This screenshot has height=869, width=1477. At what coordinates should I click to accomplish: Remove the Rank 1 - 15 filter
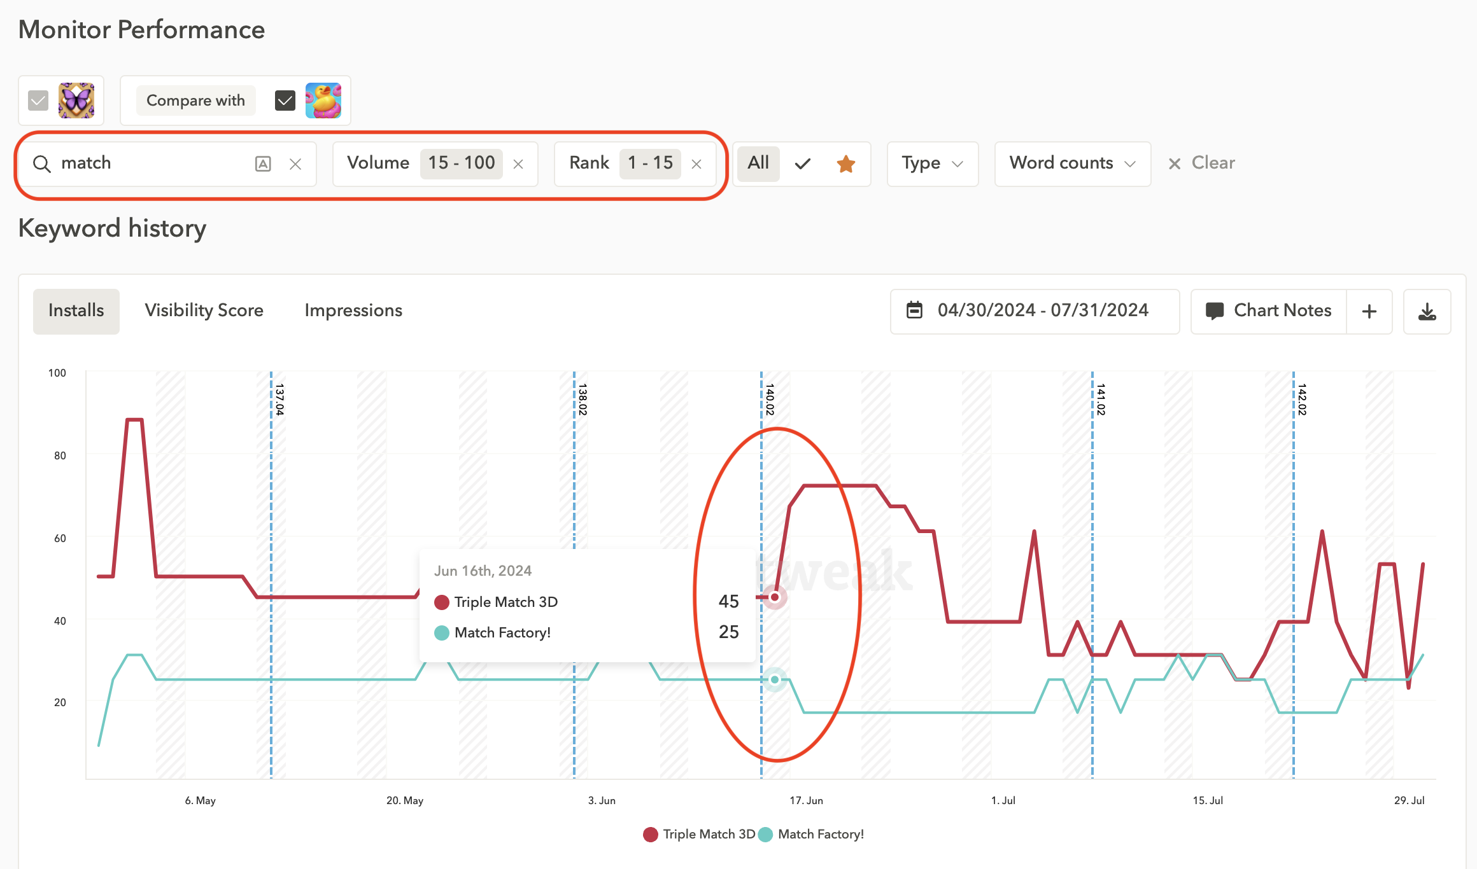[x=696, y=164]
